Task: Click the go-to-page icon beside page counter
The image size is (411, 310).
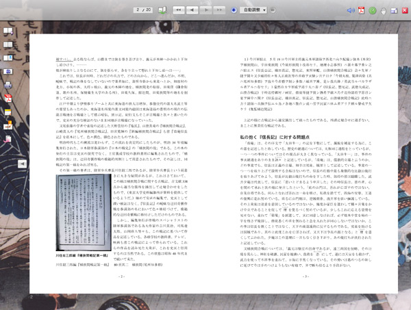Action: click(x=162, y=10)
